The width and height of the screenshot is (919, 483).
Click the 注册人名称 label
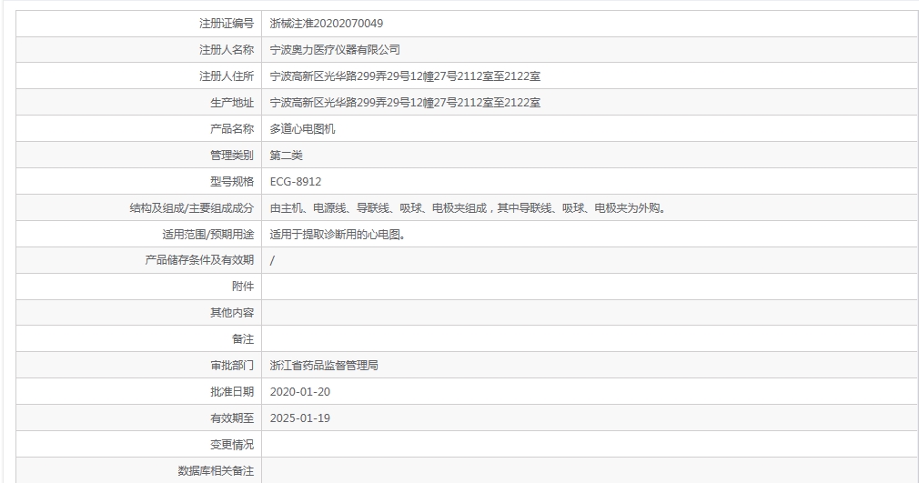click(227, 50)
